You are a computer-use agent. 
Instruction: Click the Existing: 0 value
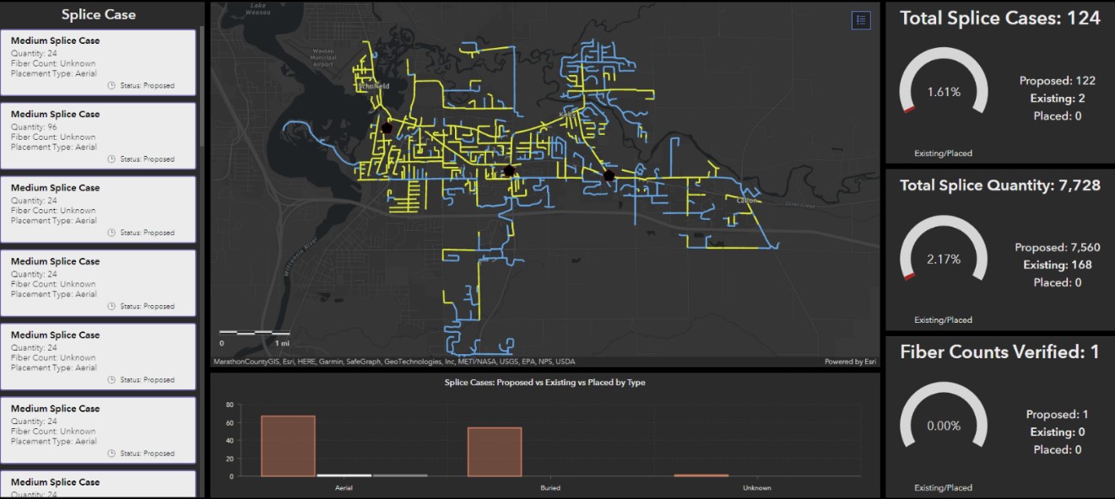click(x=1058, y=432)
